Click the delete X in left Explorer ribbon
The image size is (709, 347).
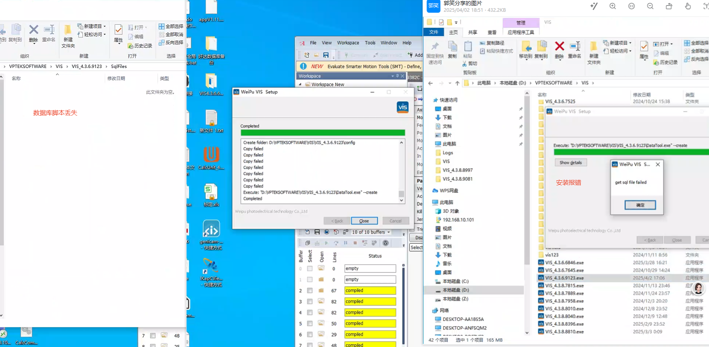tap(34, 29)
